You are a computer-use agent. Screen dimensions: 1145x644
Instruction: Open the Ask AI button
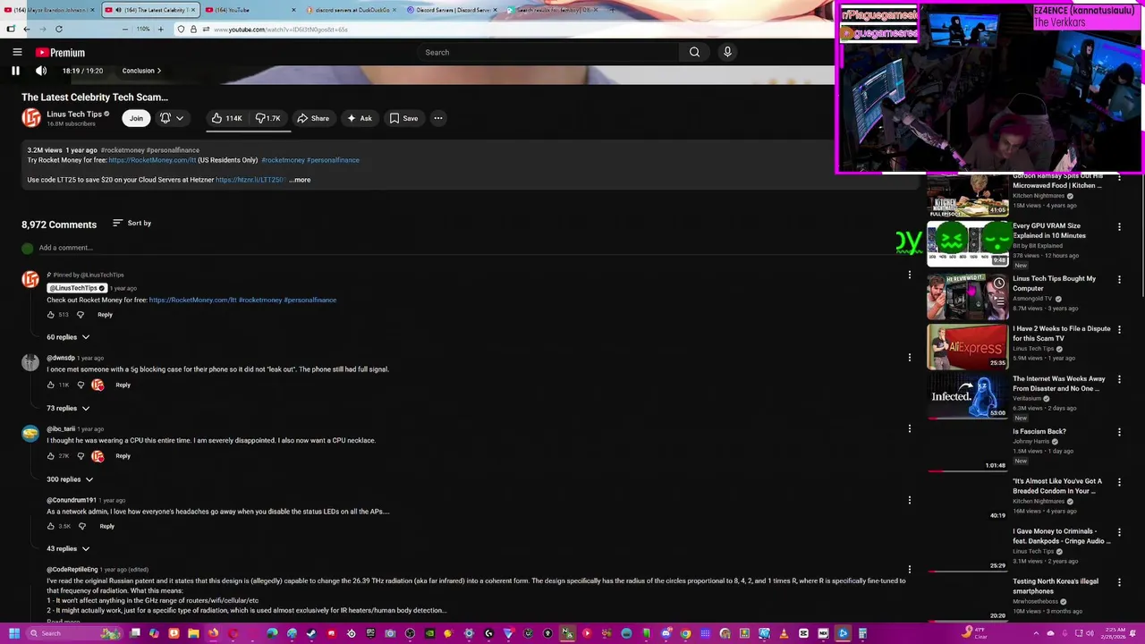pyautogui.click(x=360, y=118)
